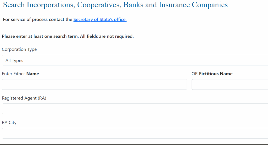Click the OR Fictitious Name label

[212, 74]
